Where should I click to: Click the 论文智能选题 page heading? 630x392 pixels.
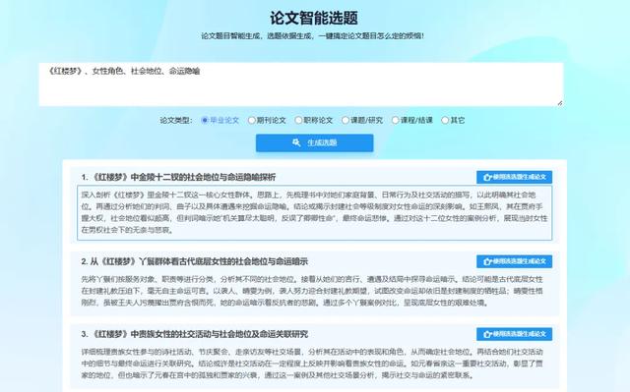pos(314,18)
